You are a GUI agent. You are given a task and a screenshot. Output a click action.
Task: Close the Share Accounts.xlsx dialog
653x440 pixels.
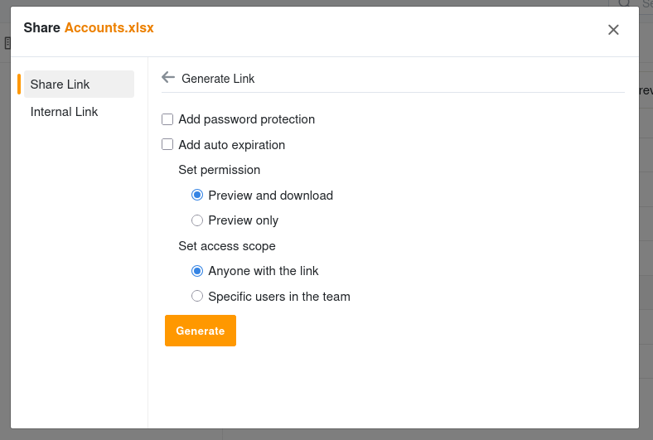(613, 30)
